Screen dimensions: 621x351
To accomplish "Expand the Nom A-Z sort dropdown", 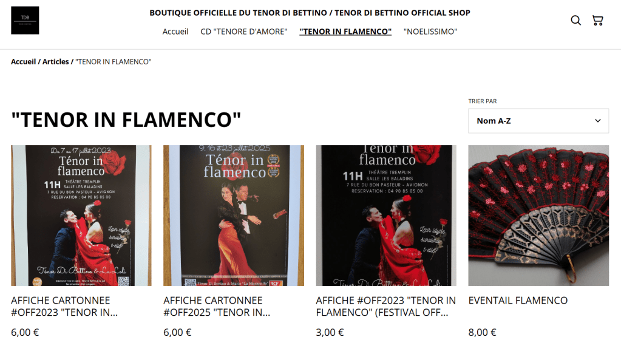I will click(538, 121).
